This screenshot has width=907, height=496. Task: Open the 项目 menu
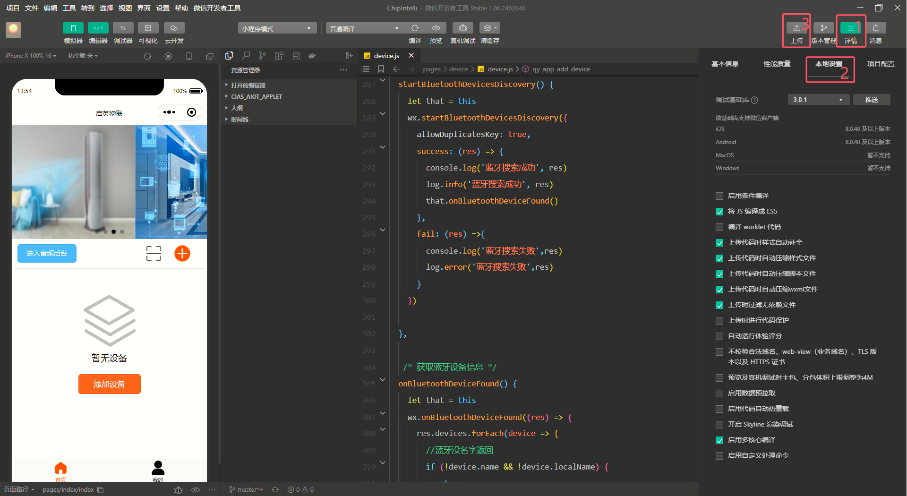[13, 8]
